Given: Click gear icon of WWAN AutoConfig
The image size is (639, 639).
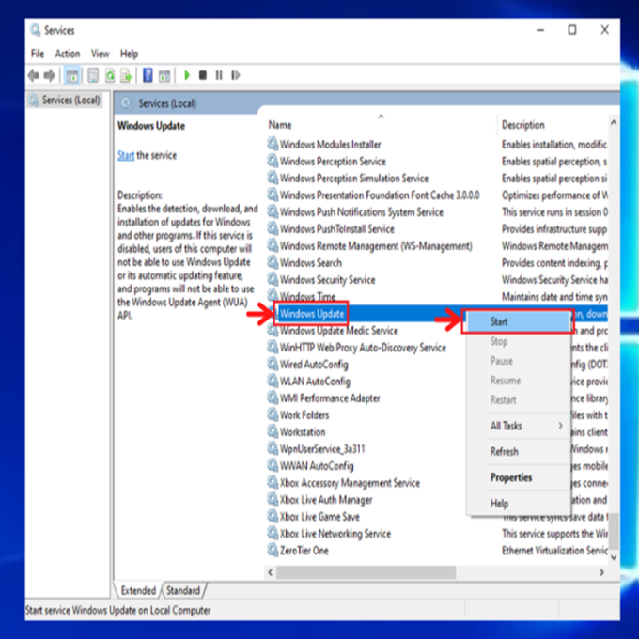Looking at the screenshot, I should [x=273, y=465].
